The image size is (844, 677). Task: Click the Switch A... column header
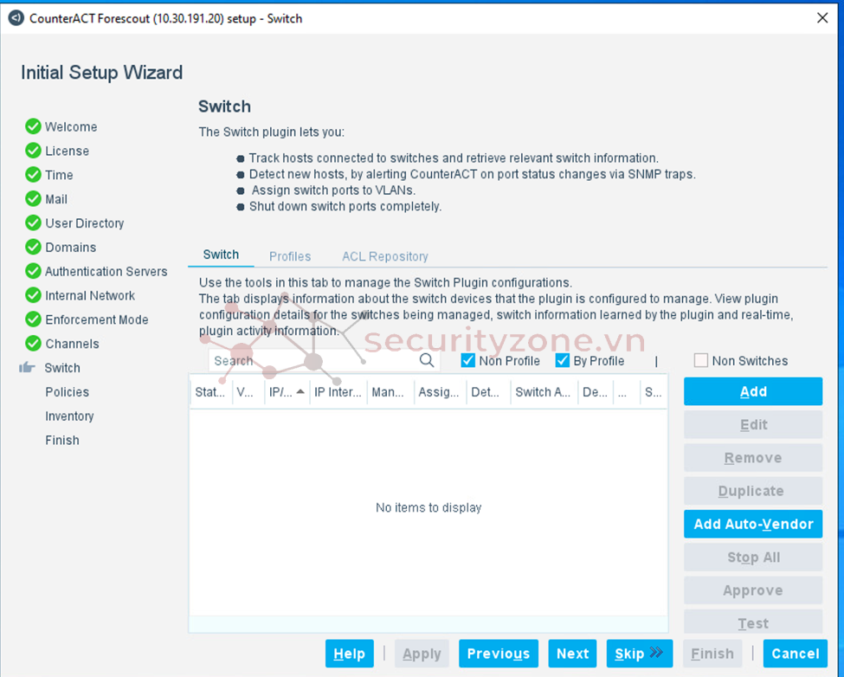(543, 392)
